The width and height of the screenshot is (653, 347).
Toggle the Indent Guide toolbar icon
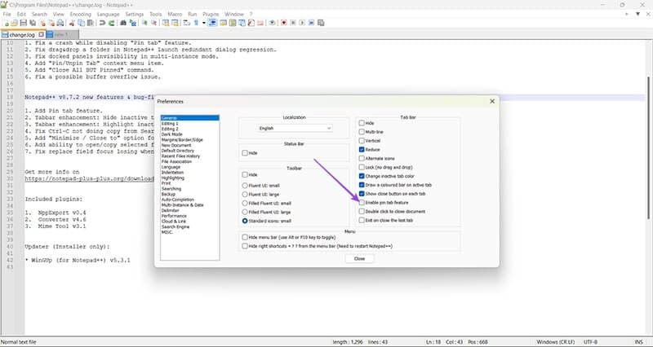click(x=212, y=23)
